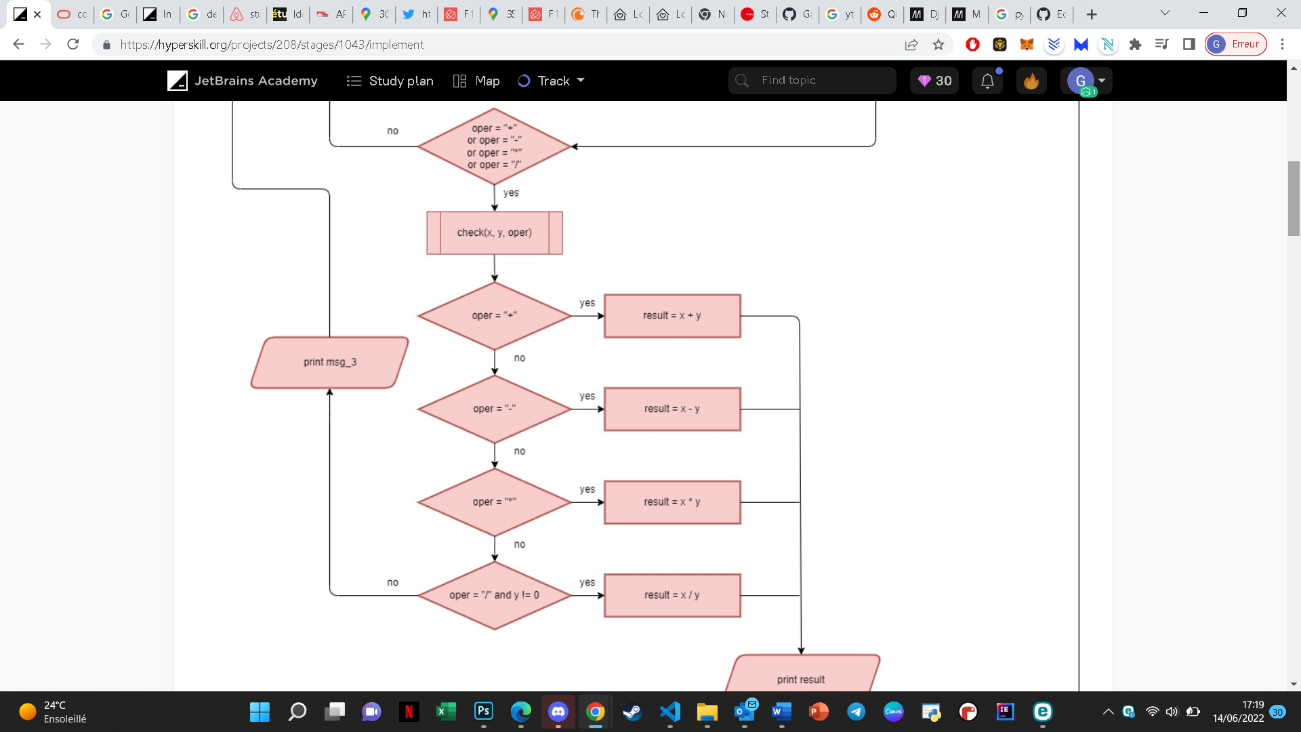The width and height of the screenshot is (1301, 732).
Task: Switch to the Twitter tab
Action: 416,14
